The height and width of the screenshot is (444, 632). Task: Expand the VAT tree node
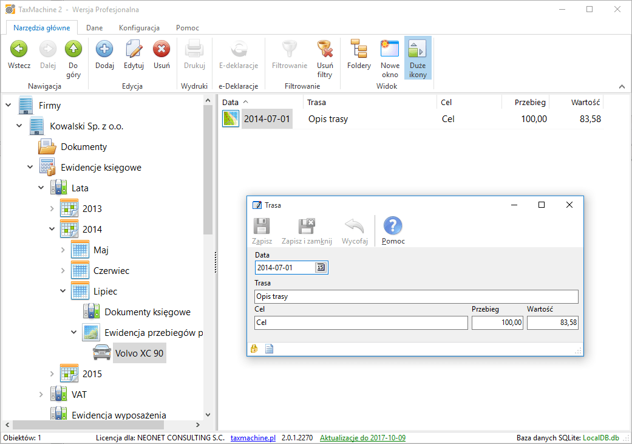[41, 395]
